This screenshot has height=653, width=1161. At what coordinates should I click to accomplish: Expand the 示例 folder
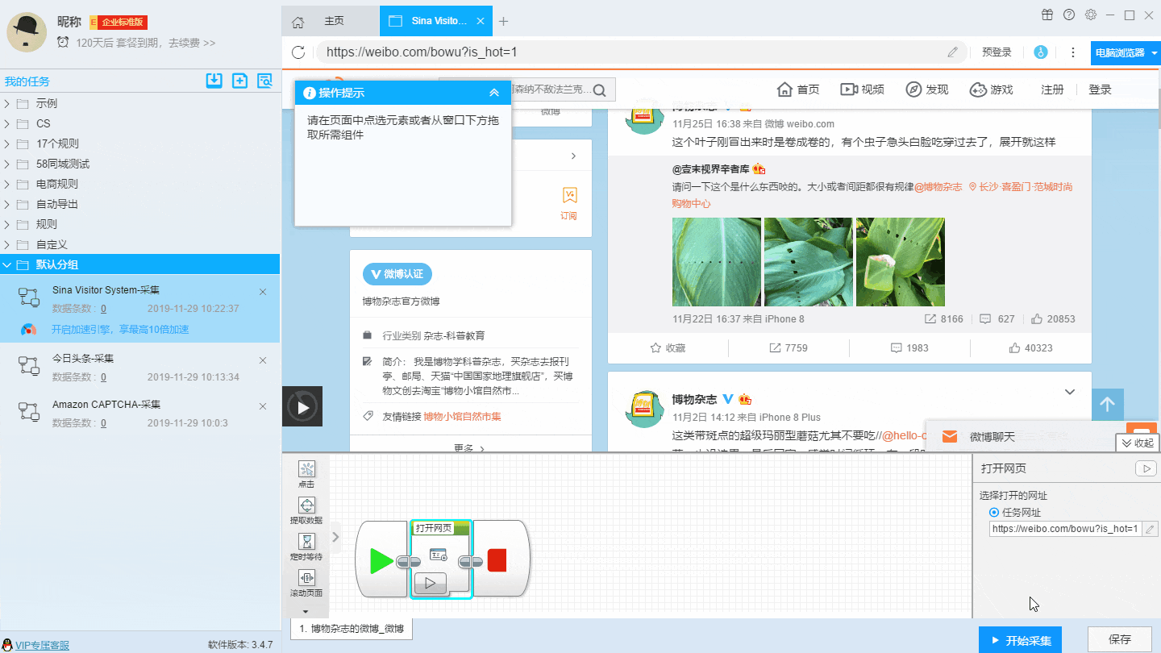[7, 103]
